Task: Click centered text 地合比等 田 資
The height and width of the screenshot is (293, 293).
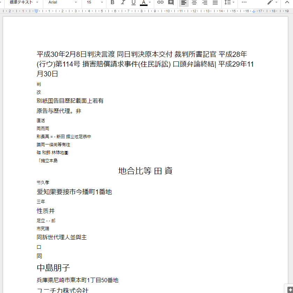Action: click(x=145, y=171)
